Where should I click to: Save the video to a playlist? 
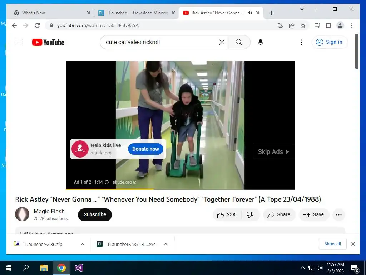(x=314, y=215)
